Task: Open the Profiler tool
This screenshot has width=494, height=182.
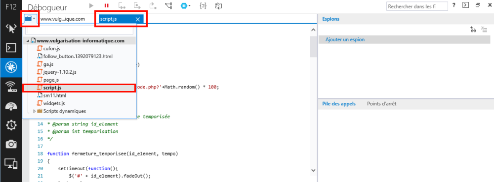Action: coord(11,125)
